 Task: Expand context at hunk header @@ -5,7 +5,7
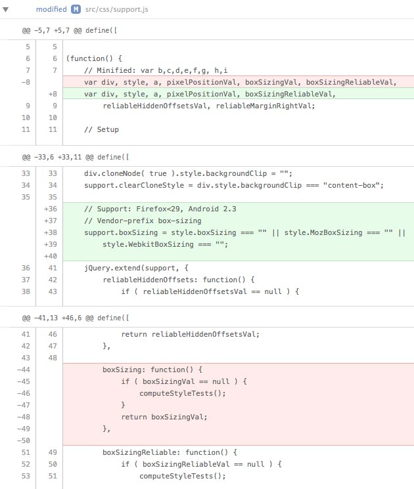pos(70,30)
